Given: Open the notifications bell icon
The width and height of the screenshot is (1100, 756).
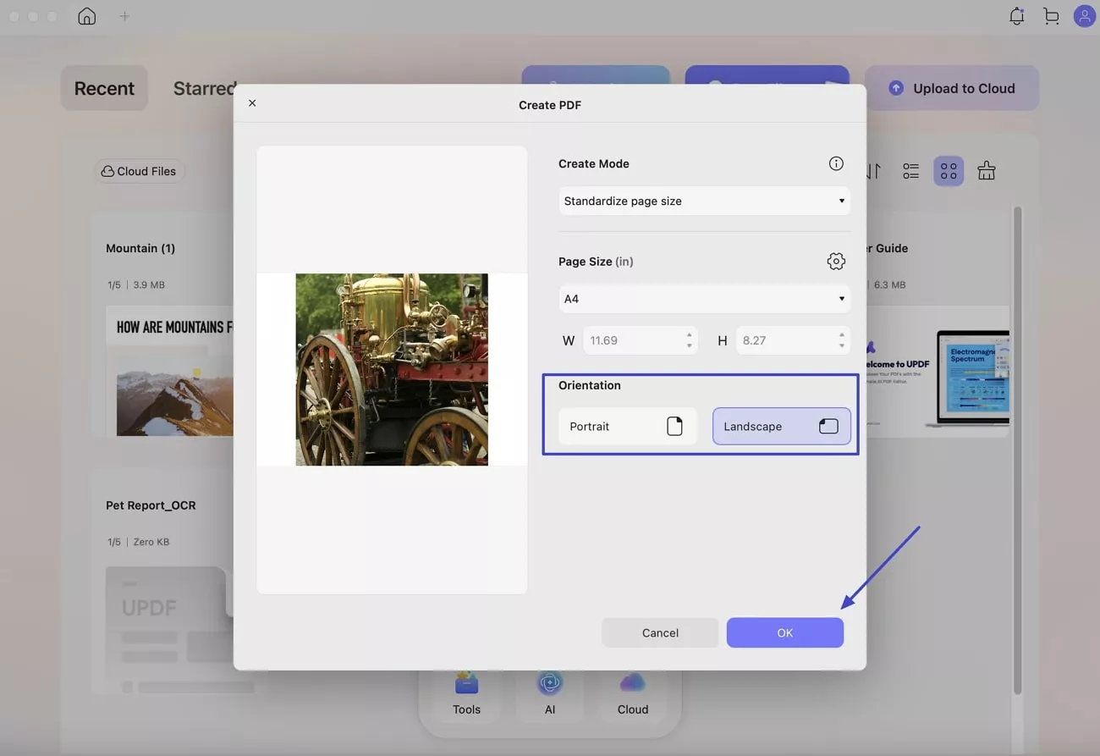Looking at the screenshot, I should coord(1016,16).
